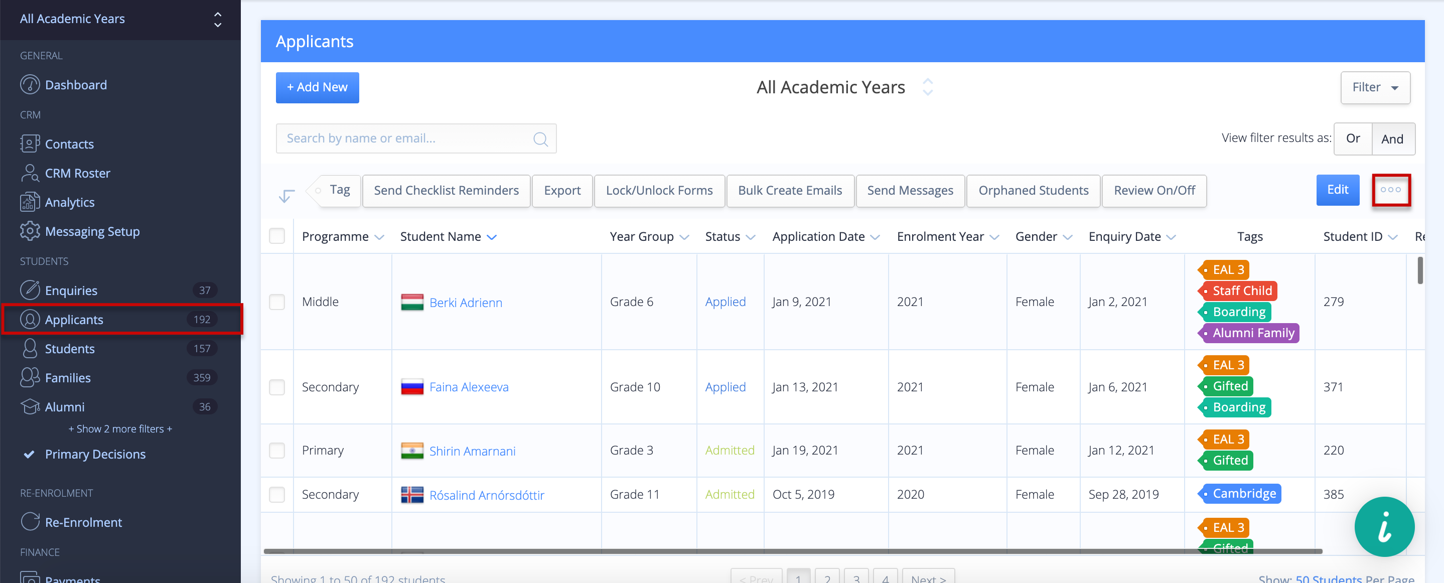This screenshot has width=1444, height=583.
Task: Click the blue Edit button
Action: click(x=1338, y=190)
